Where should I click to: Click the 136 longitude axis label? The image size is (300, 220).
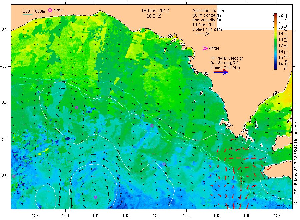pyautogui.click(x=247, y=216)
